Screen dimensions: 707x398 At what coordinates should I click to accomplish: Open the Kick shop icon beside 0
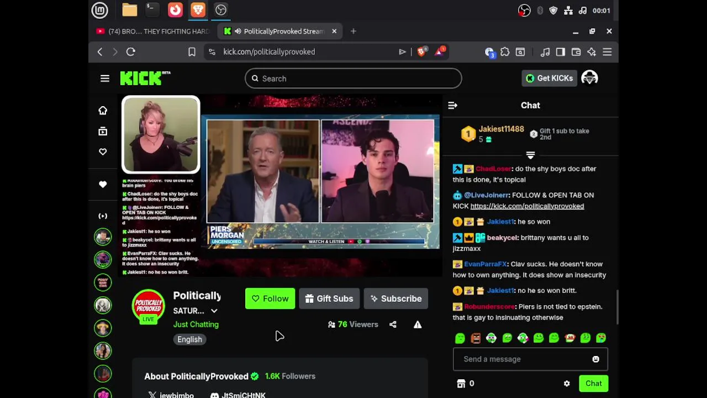461,384
